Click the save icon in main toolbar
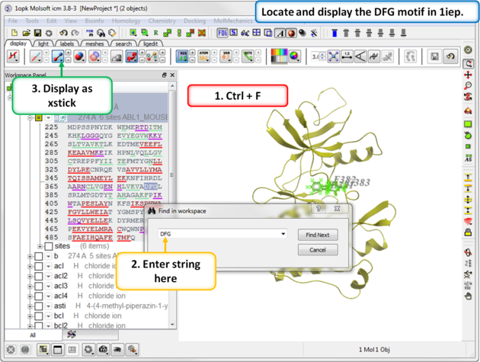Screen dimensions: 480x362 pos(37,34)
